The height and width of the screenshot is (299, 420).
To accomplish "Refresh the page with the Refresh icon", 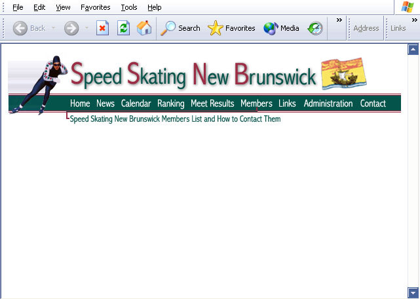I will point(123,28).
